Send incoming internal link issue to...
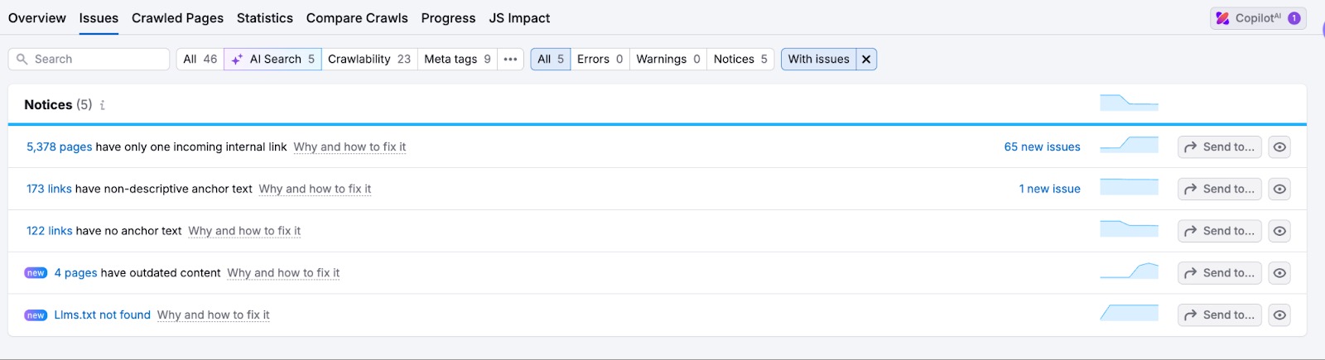Viewport: 1325px width, 360px height. tap(1219, 146)
